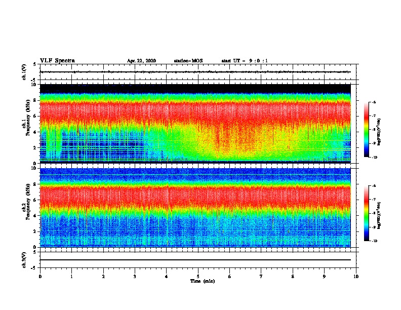Select the "Time (min)" axis label
This screenshot has width=401, height=310.
(203, 281)
